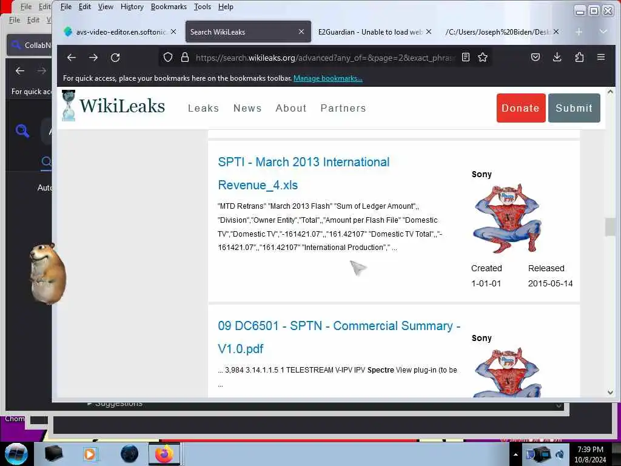Toggle reader view icon in address bar
Image resolution: width=621 pixels, height=466 pixels.
[x=466, y=58]
